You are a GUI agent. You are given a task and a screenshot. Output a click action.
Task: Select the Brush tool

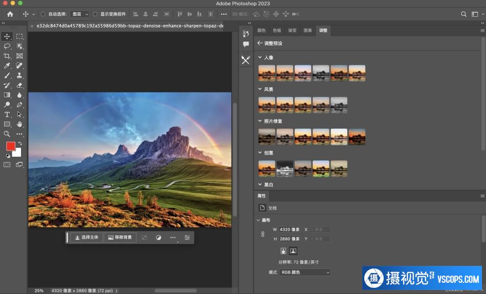[7, 76]
